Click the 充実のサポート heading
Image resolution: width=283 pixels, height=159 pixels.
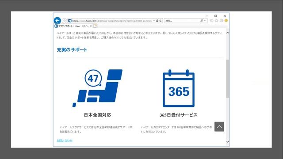point(72,50)
